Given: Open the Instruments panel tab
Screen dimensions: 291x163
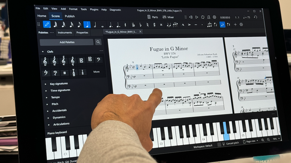Looking at the screenshot, I should pos(65,33).
